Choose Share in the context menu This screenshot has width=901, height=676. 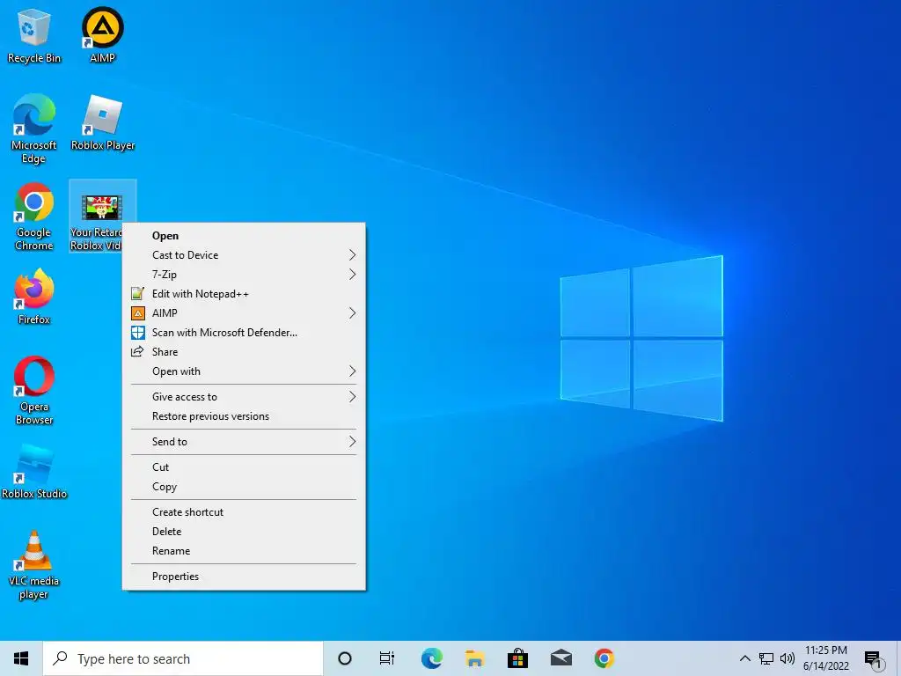tap(244, 352)
